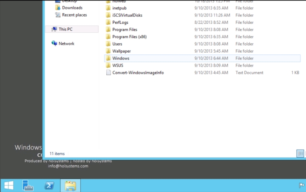This screenshot has width=306, height=192.
Task: Select the WSUS folder
Action: coord(117,65)
